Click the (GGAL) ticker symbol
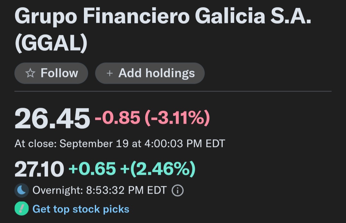Screen dimensions: 346x223 pyautogui.click(x=51, y=44)
